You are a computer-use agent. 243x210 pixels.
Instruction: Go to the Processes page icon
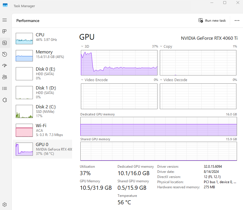(x=5, y=31)
